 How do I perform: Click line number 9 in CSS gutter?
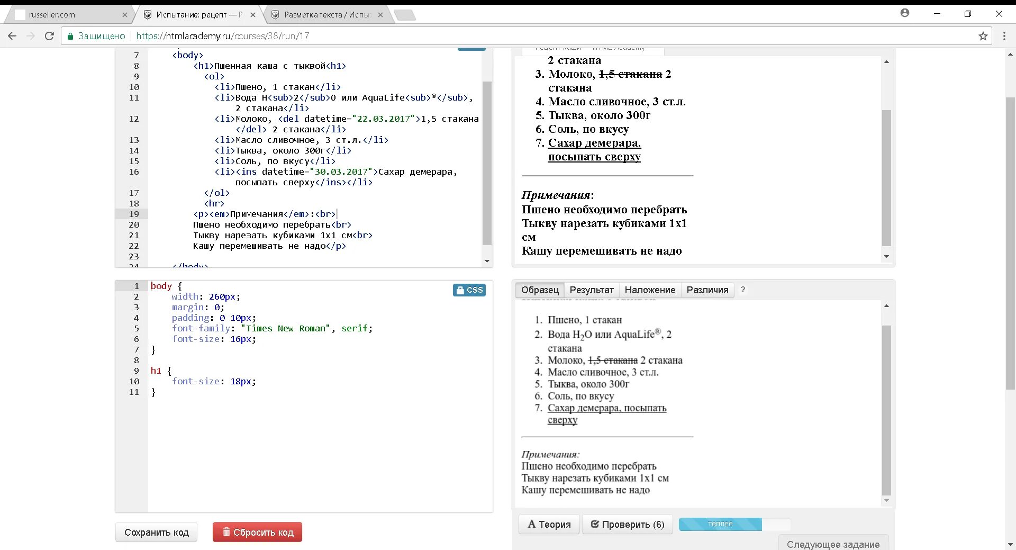(x=136, y=371)
